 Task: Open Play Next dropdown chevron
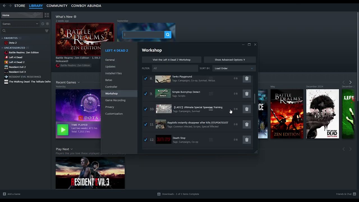coord(72,149)
